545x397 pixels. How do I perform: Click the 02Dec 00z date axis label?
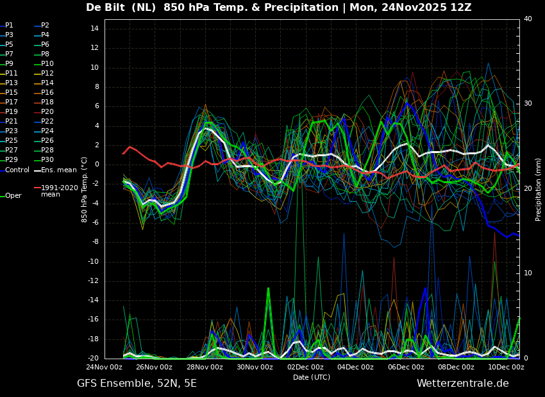pos(305,367)
